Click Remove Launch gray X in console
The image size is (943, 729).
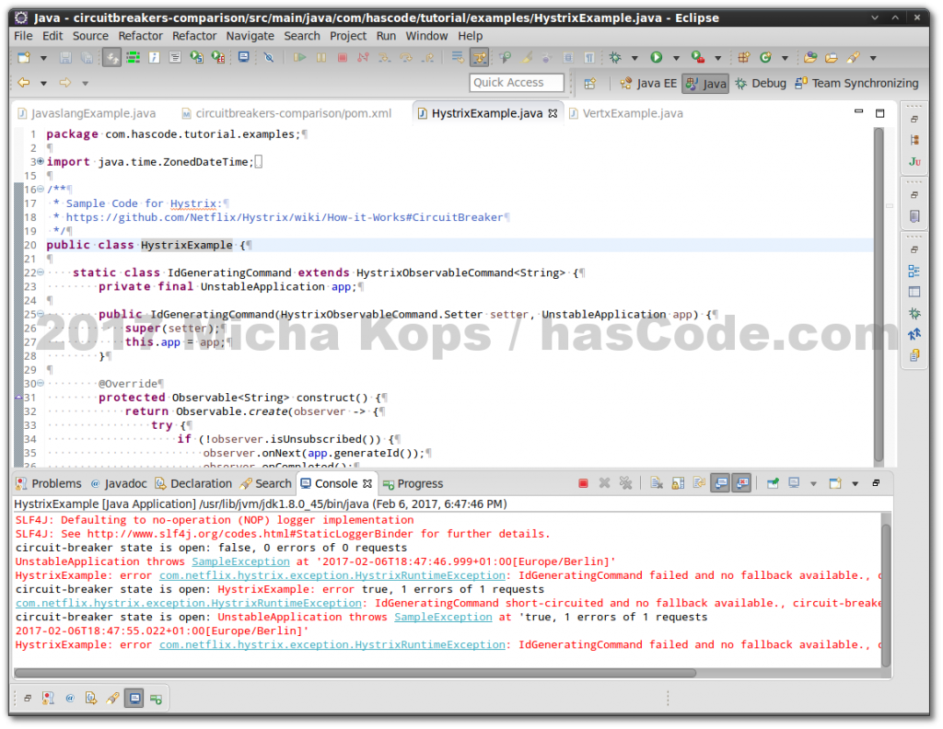(604, 483)
